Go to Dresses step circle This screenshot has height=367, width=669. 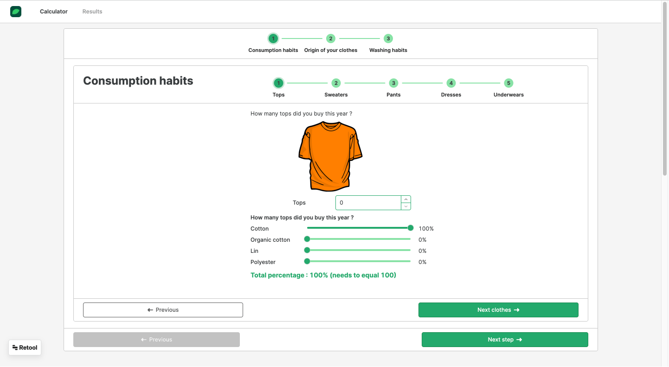click(x=451, y=83)
